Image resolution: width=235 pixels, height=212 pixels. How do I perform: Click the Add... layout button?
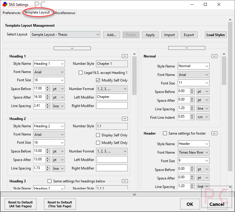(x=112, y=35)
